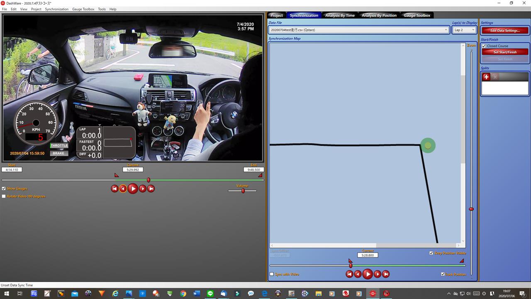The image size is (531, 299).
Task: Click the empty Splits list box
Action: point(505,88)
